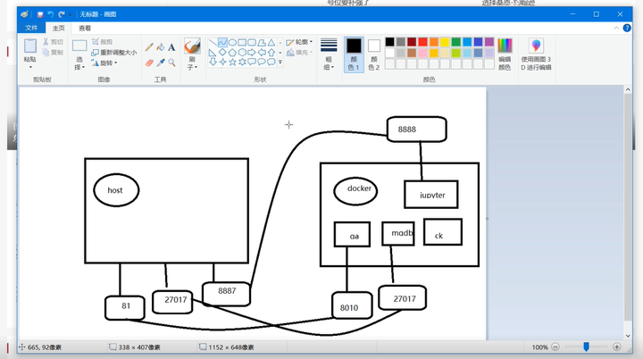Choose the Right arrow shape

click(252, 53)
